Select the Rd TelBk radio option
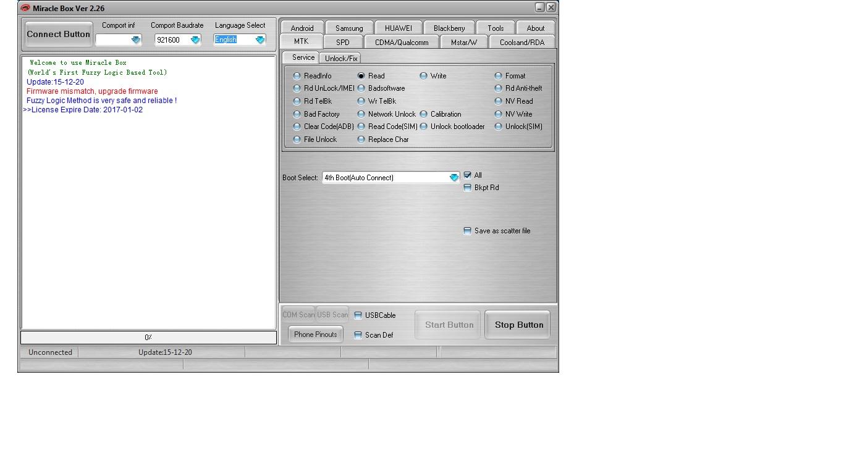The height and width of the screenshot is (474, 844). tap(313, 101)
